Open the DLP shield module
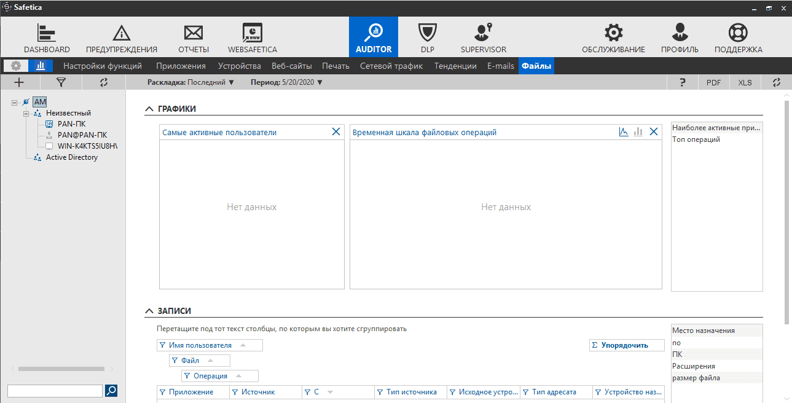This screenshot has width=792, height=403. [427, 38]
